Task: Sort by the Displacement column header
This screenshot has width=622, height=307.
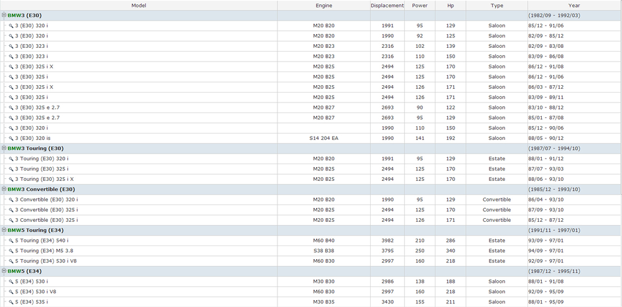Action: click(387, 6)
